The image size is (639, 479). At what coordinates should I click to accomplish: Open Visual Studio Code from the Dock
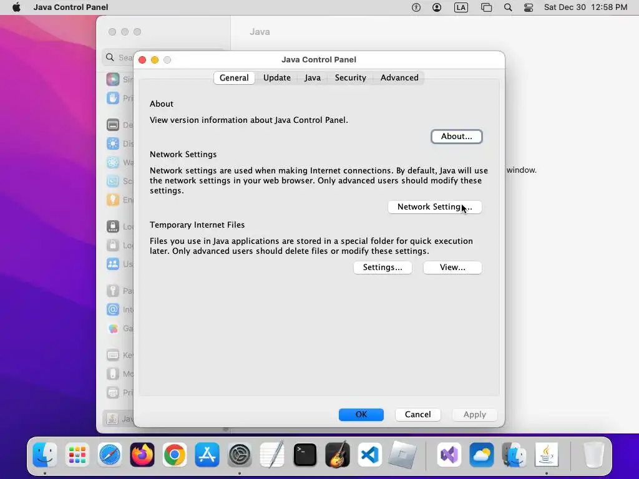tap(369, 455)
